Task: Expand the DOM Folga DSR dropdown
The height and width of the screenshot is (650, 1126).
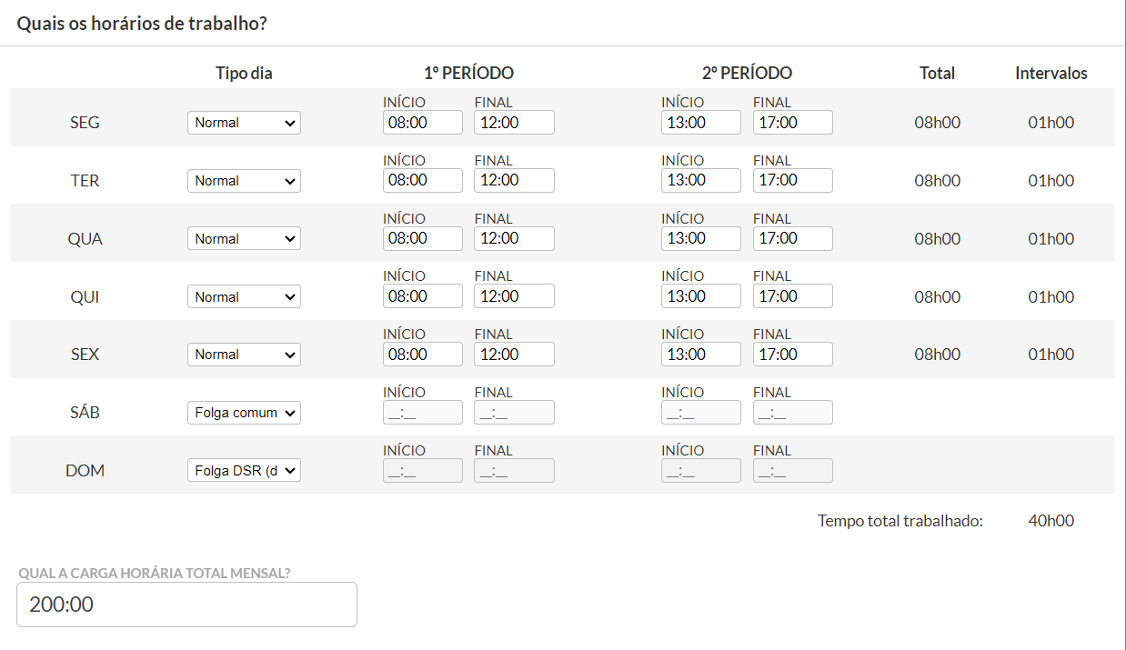Action: click(x=244, y=471)
